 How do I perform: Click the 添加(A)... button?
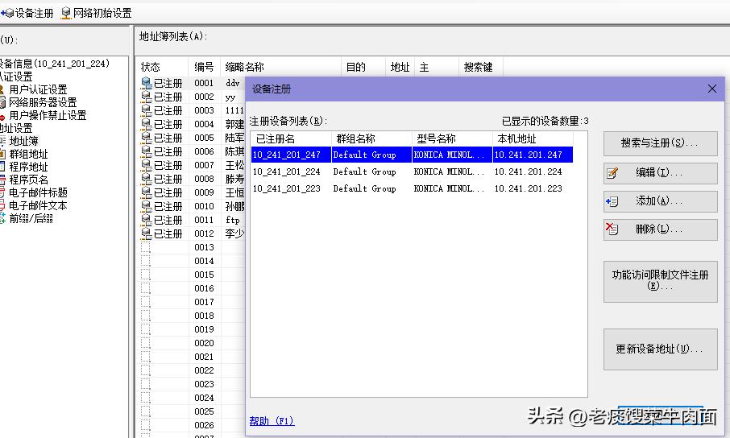[660, 201]
